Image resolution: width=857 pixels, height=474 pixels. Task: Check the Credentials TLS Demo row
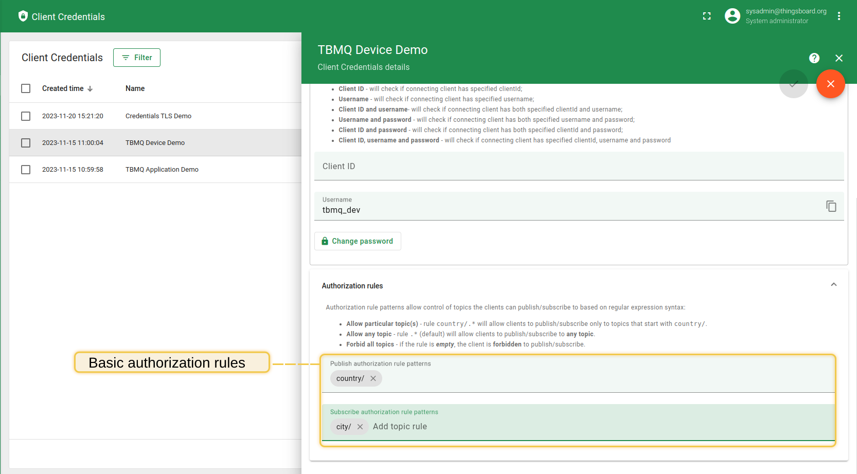(26, 116)
